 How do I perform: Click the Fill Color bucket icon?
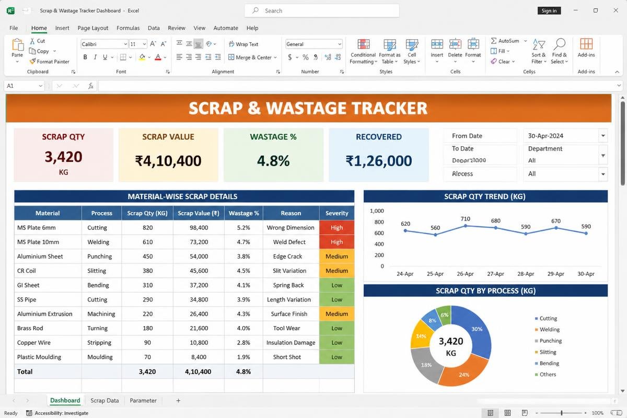point(143,57)
